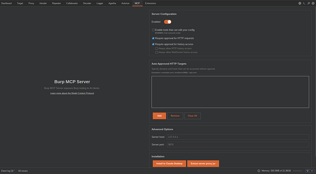Open the globe browser icon in top bar
316x174 pixels.
pyautogui.click(x=300, y=3)
